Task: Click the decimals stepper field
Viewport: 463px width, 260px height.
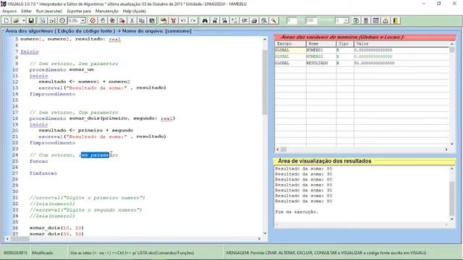Action: tap(342, 21)
